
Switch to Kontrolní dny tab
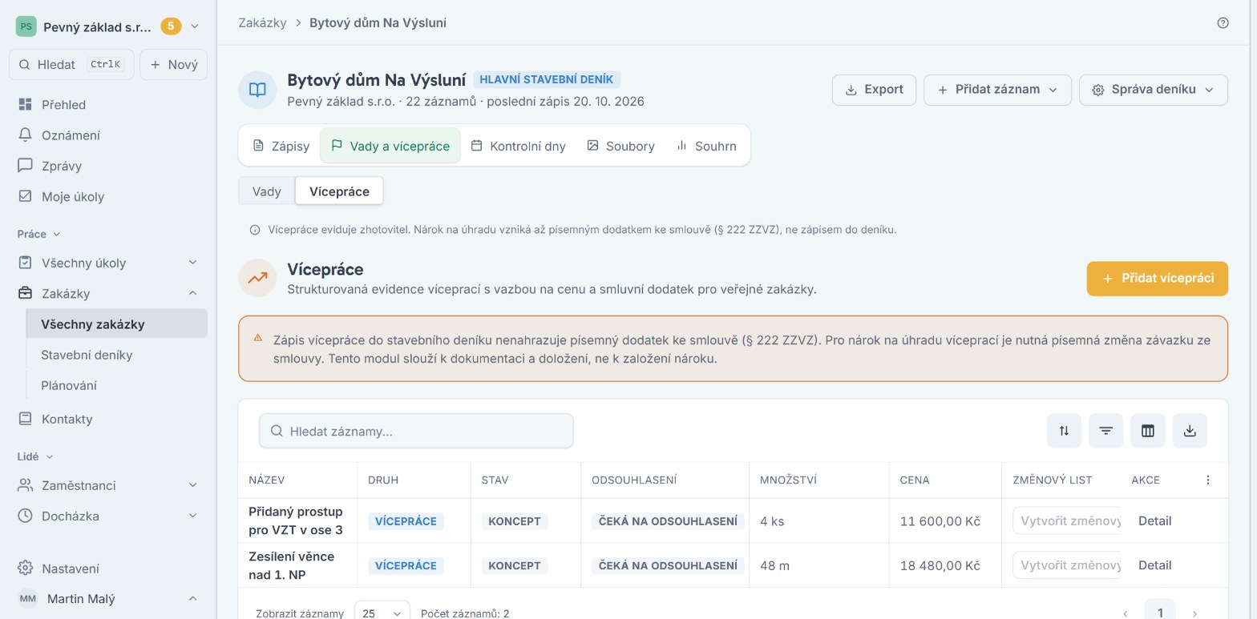click(518, 146)
